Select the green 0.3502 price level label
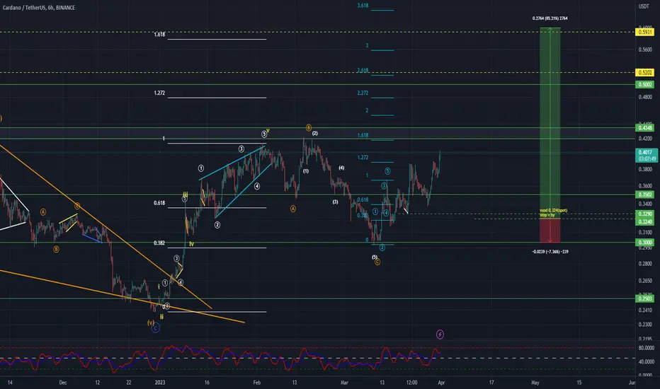Viewport: 660px width, 389px height. 644,194
